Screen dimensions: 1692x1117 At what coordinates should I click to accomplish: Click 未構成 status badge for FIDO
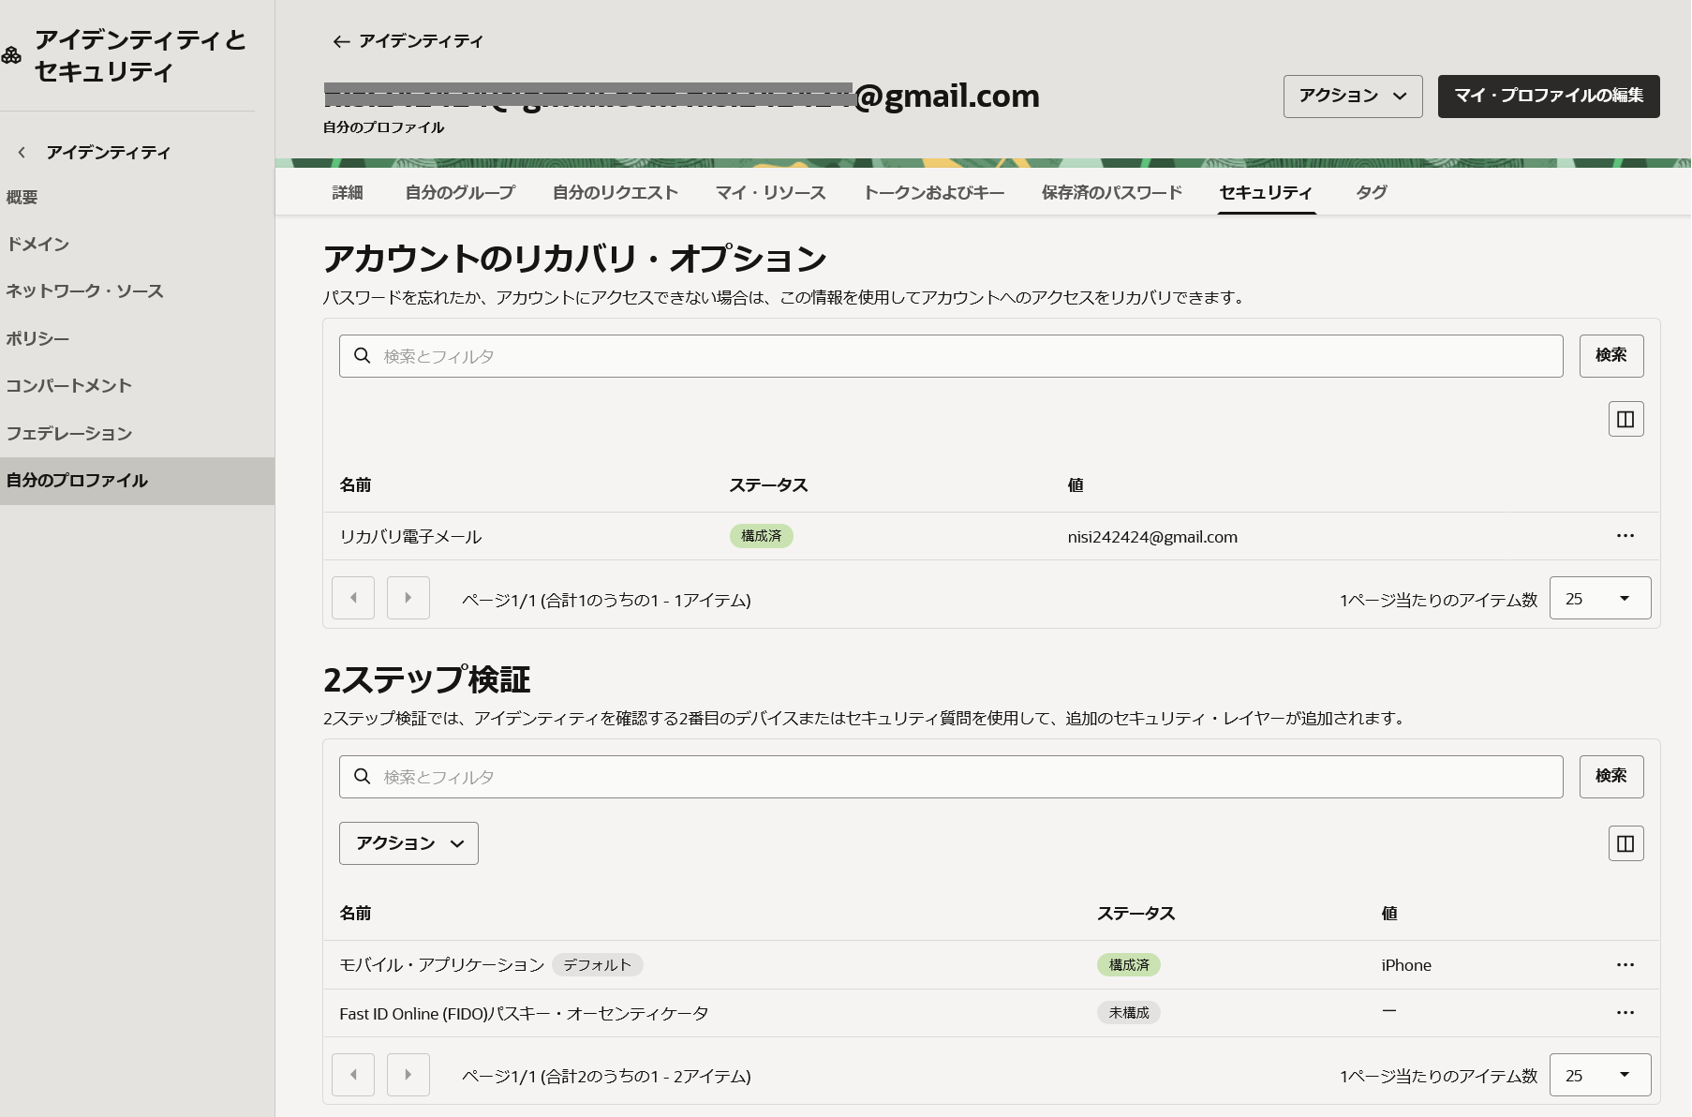click(1129, 1013)
